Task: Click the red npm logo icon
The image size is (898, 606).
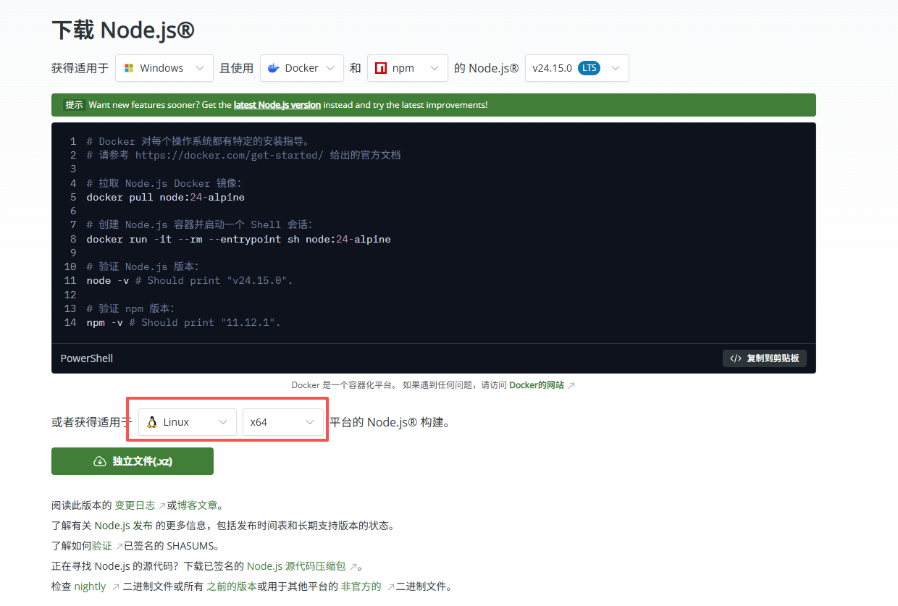Action: pos(381,68)
